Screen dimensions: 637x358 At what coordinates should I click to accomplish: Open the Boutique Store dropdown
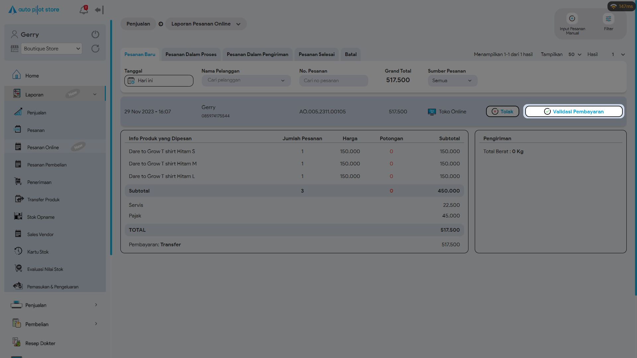(x=51, y=49)
